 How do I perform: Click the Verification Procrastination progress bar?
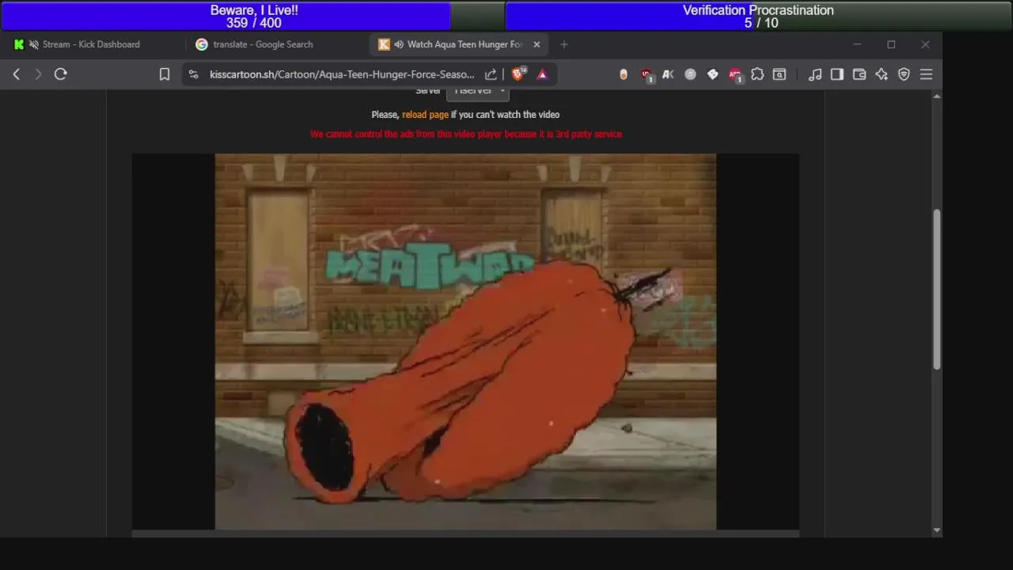point(757,16)
